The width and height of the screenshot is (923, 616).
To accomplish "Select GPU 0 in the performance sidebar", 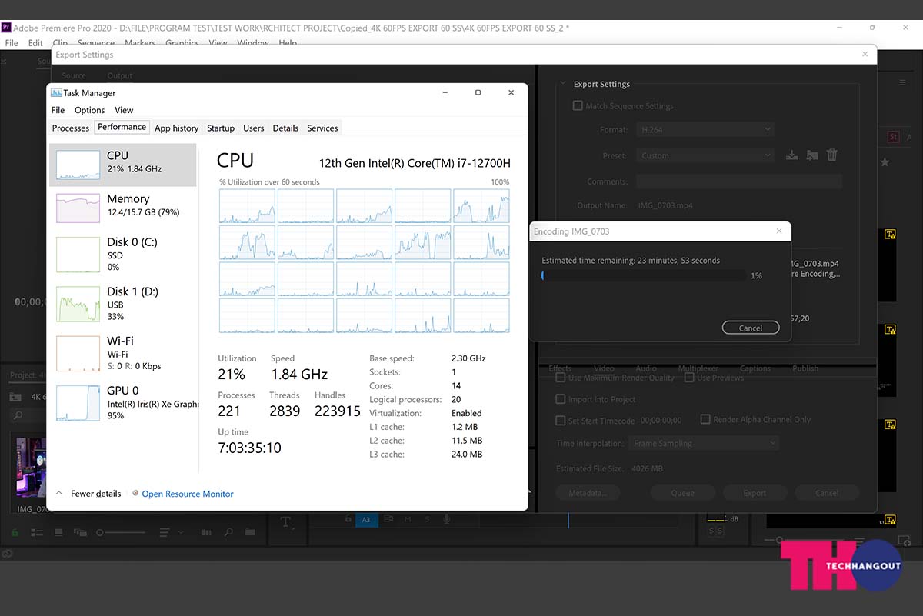I will 123,402.
